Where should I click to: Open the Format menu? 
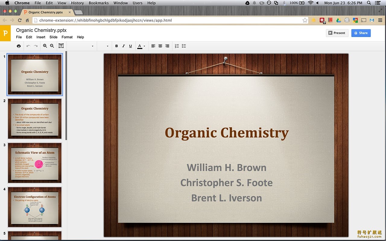67,37
